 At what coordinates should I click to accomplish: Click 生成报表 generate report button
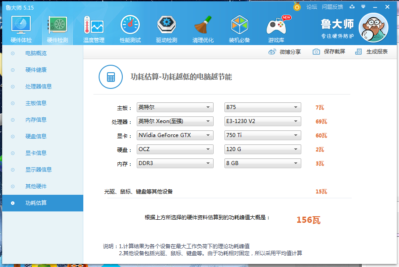point(371,52)
